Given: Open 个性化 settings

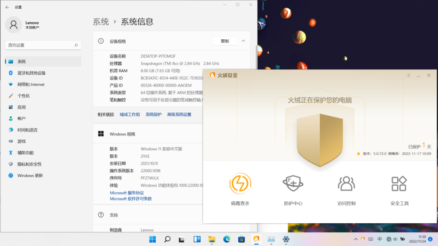Looking at the screenshot, I should pyautogui.click(x=43, y=96).
